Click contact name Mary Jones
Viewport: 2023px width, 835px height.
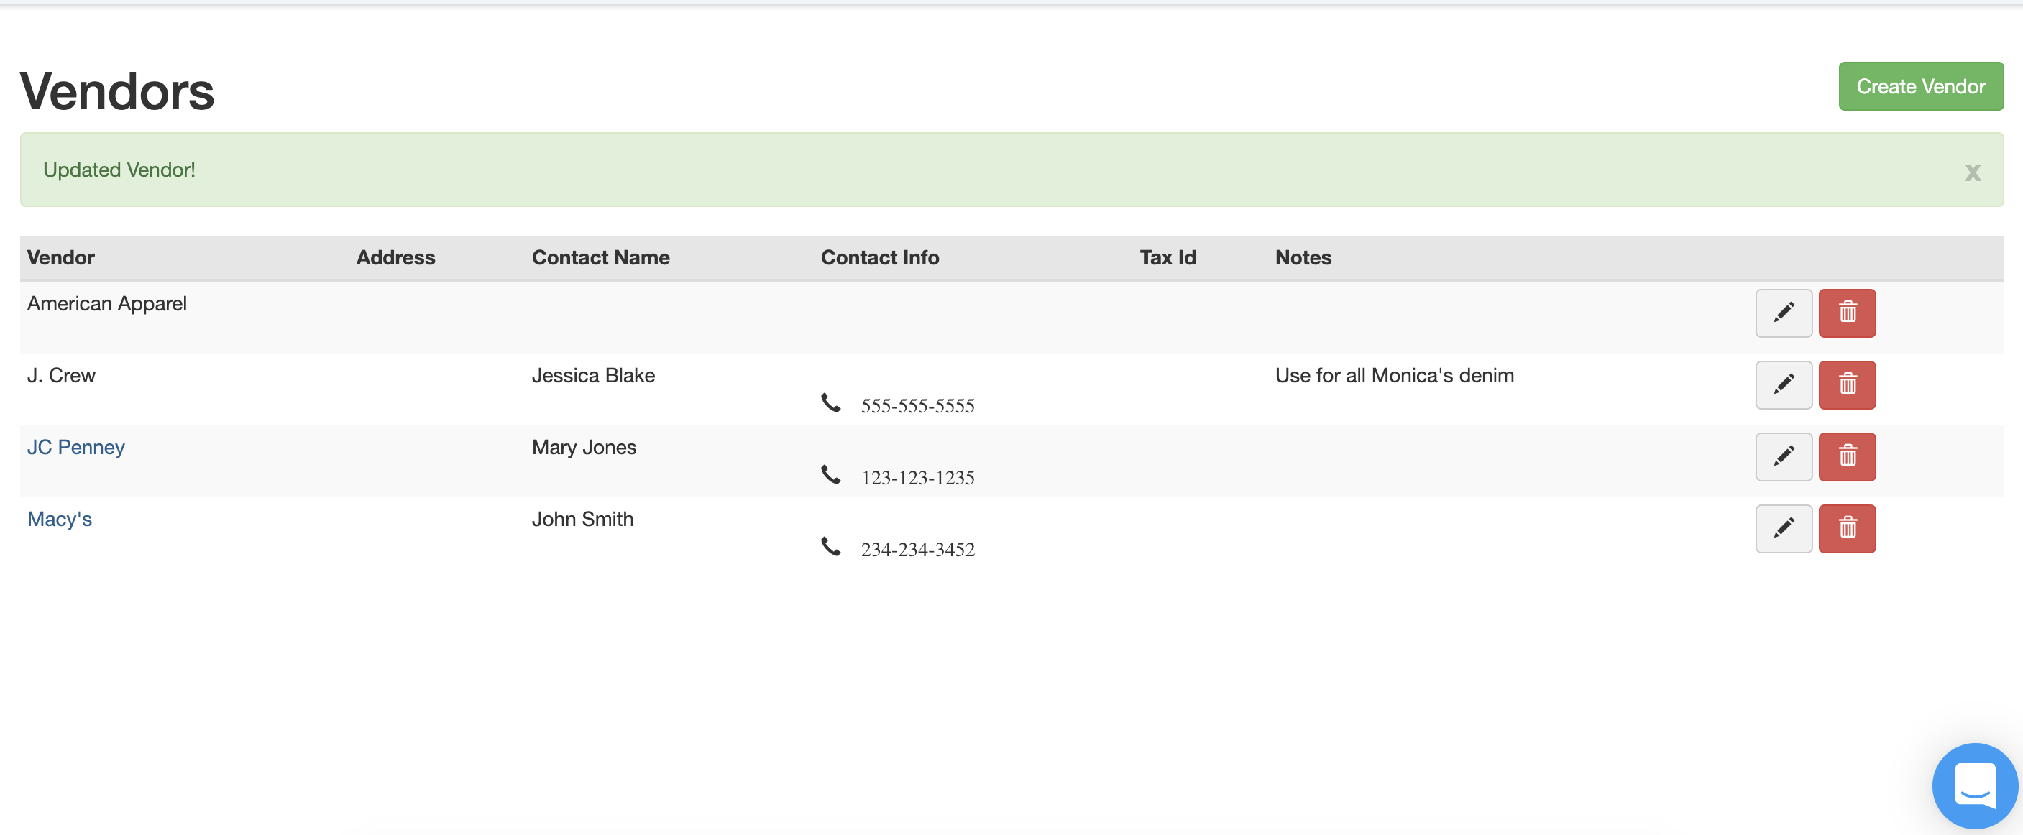pos(584,447)
